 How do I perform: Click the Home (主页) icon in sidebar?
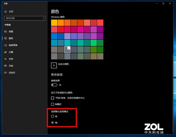coord(5,12)
